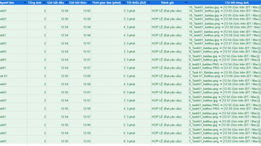
Task: Select duration 5 in the 7_Task 61 row
Action: pos(109,74)
